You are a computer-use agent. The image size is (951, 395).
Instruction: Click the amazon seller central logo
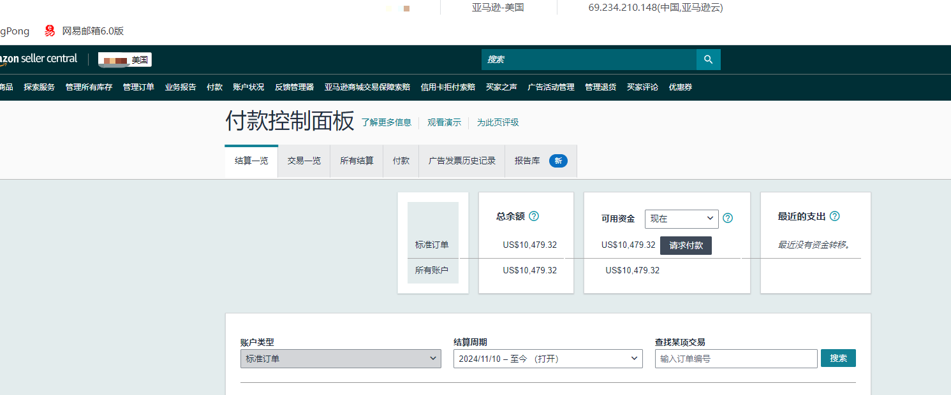tap(38, 59)
